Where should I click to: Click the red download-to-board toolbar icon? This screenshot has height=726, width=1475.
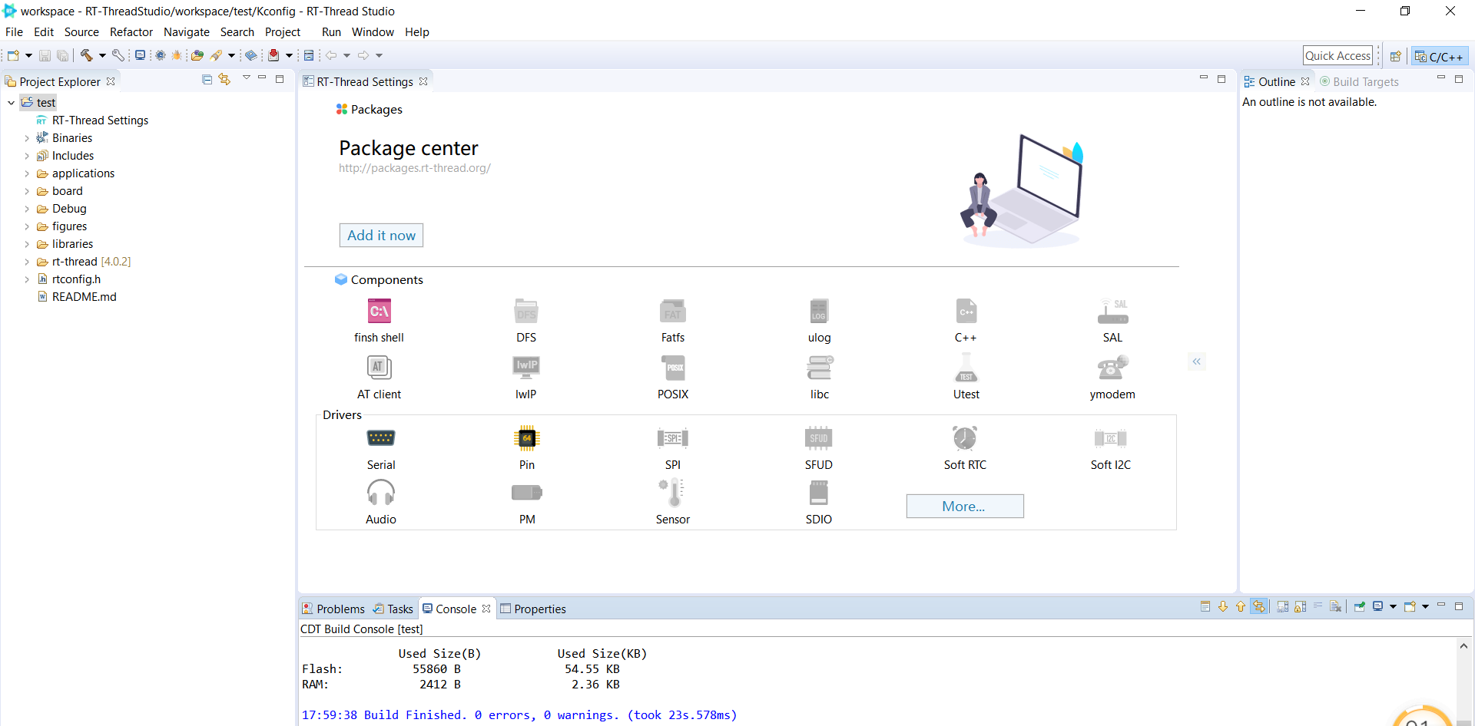(x=273, y=55)
